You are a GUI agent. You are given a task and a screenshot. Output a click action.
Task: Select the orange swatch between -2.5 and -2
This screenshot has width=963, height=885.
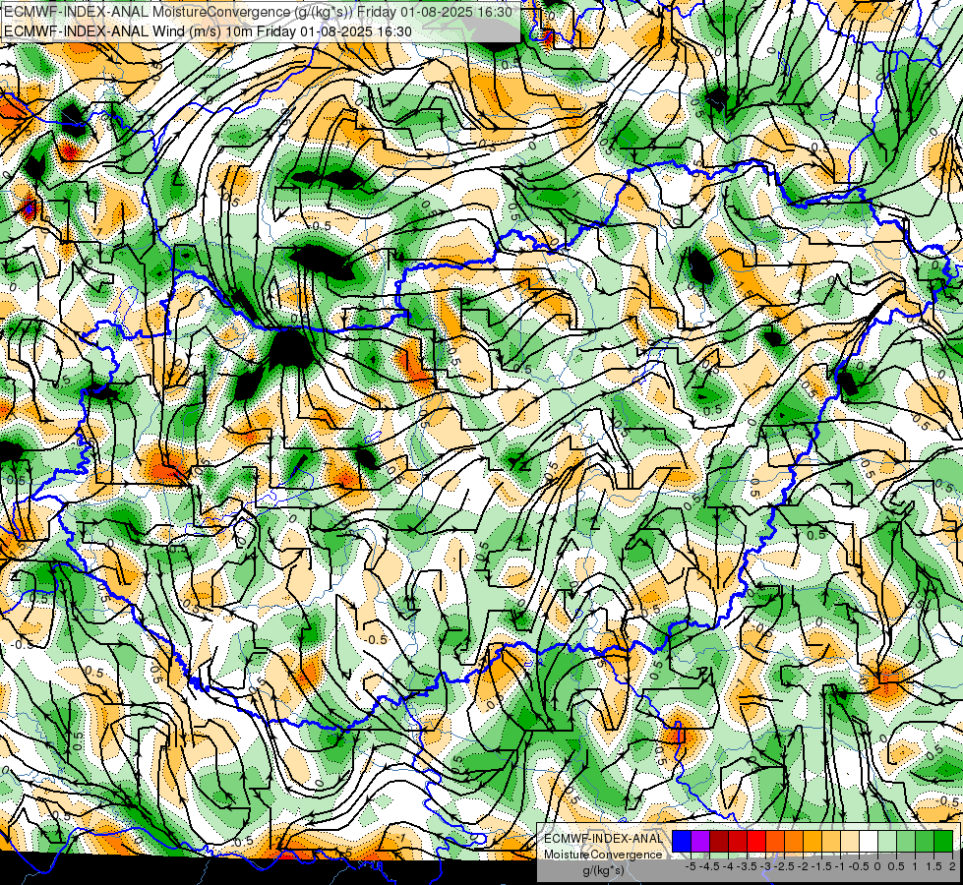click(794, 841)
